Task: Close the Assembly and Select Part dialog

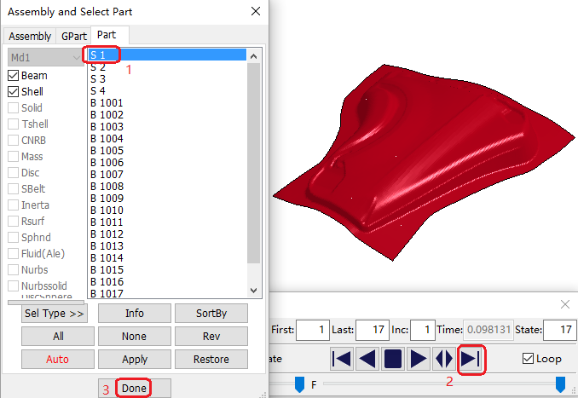Action: click(255, 12)
